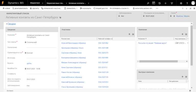Add quick campaign with plus icon
Image resolution: width=196 pixels, height=92 pixels.
(x=182, y=77)
